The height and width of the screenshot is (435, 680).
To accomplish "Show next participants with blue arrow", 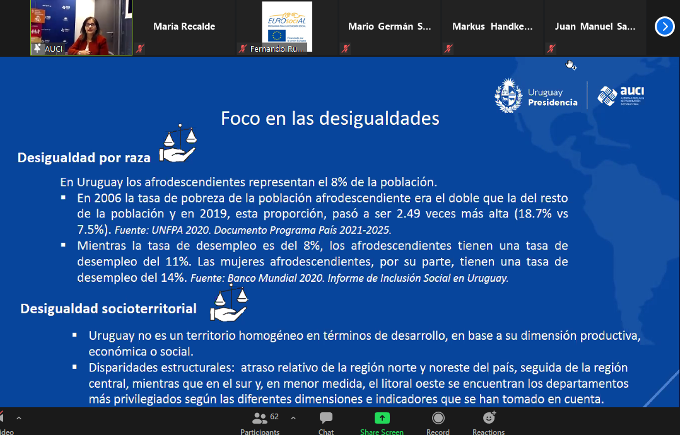I will coord(664,26).
